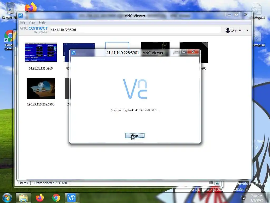Click the taskbar clock showing 7:10 PM
Viewport: 270px width, 203px height.
point(257,198)
